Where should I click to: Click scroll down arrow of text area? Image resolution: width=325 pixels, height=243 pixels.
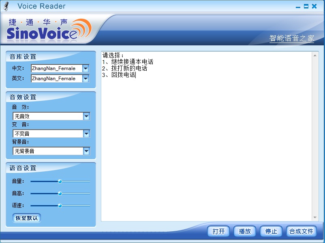tap(315, 217)
